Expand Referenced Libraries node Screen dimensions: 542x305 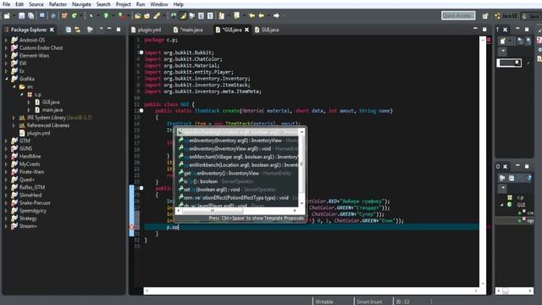pyautogui.click(x=14, y=125)
